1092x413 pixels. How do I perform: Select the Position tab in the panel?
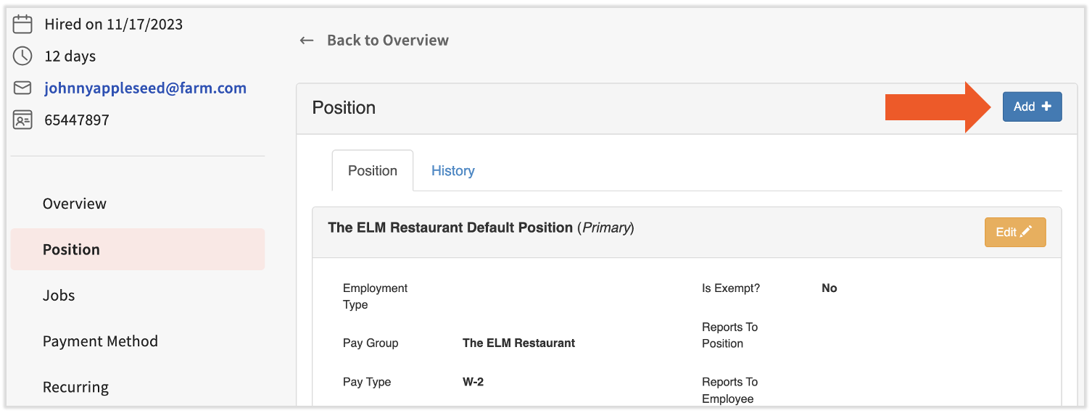(373, 171)
